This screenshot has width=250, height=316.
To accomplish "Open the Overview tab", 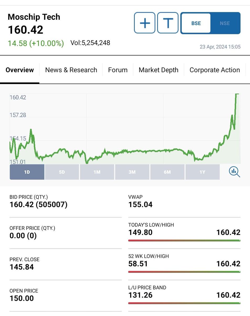I will click(20, 70).
